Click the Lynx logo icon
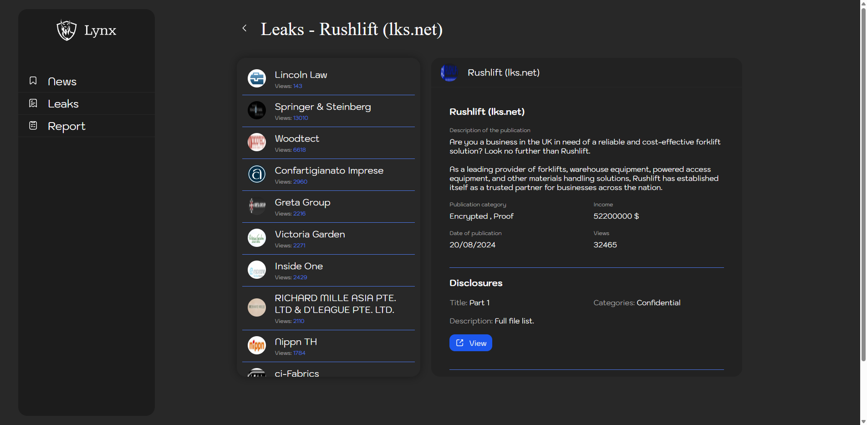 point(66,30)
